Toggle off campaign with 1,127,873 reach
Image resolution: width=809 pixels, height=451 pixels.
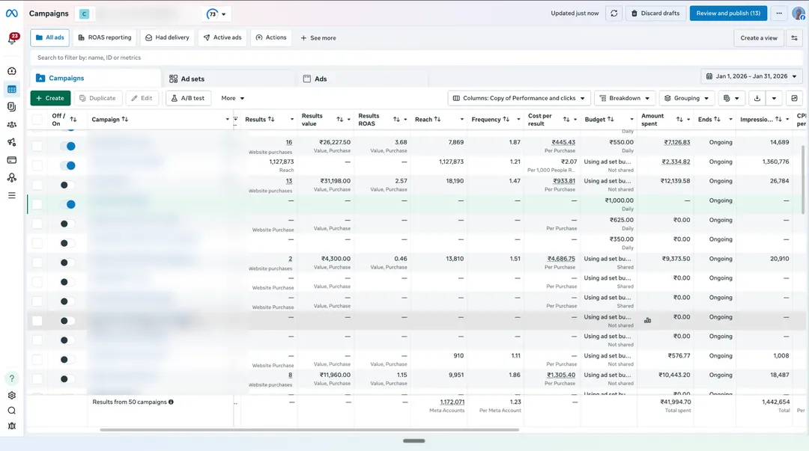pos(67,165)
